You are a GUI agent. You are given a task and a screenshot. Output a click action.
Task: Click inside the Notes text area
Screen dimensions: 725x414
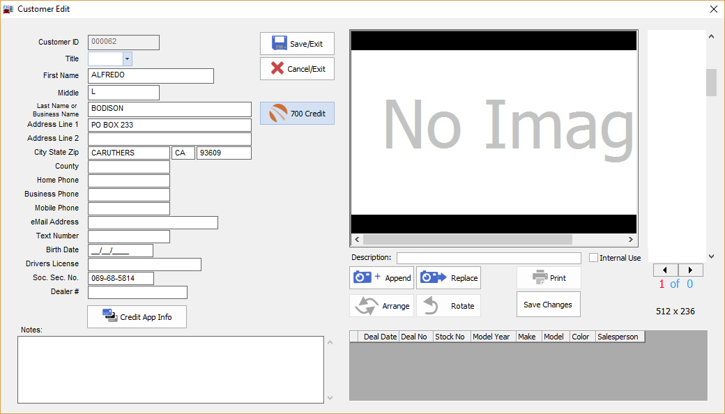click(171, 369)
